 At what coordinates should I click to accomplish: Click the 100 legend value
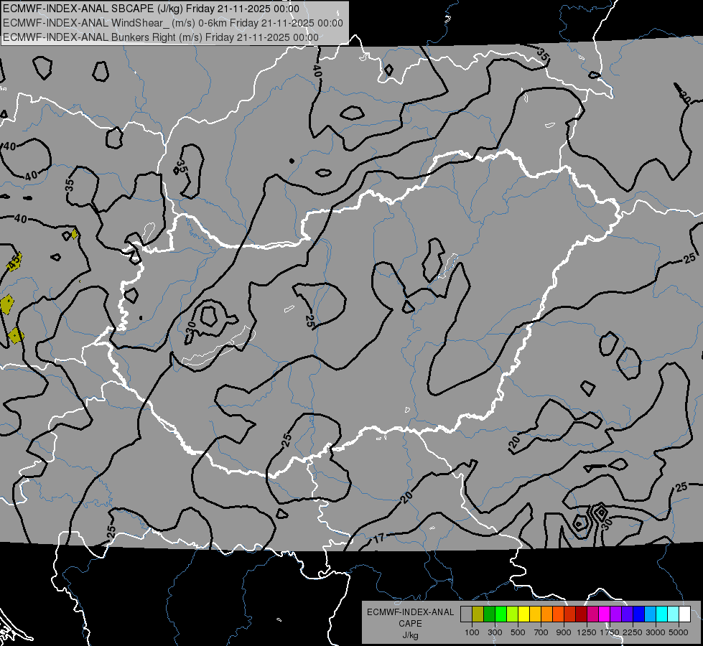click(472, 632)
